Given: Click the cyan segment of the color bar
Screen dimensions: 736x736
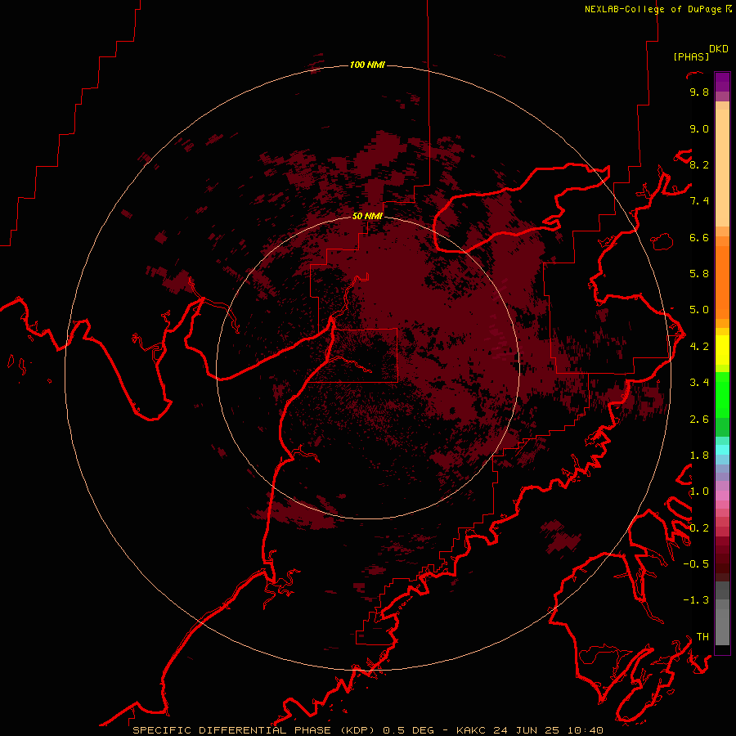Looking at the screenshot, I should (722, 450).
